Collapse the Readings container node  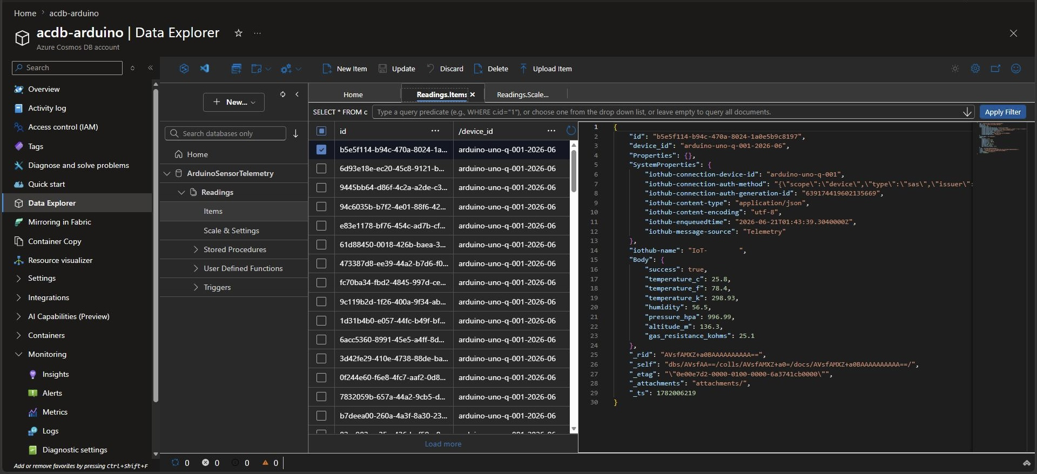click(x=181, y=192)
